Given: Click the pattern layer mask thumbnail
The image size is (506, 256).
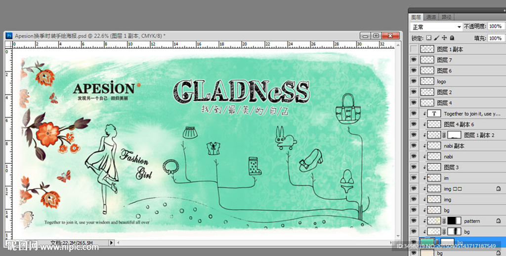Looking at the screenshot, I should [x=454, y=221].
